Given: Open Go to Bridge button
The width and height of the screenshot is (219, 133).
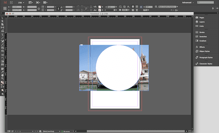Looking at the screenshot, I should coord(11,2).
